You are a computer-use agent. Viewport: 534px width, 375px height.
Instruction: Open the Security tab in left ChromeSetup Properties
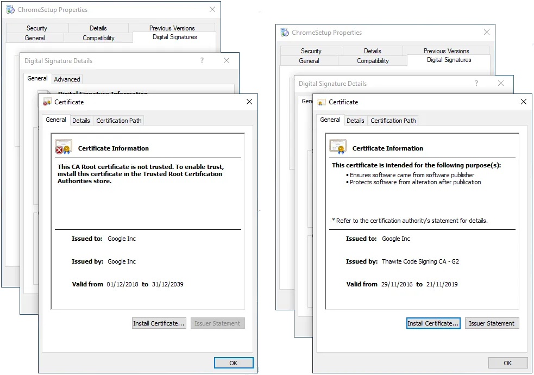tap(36, 28)
